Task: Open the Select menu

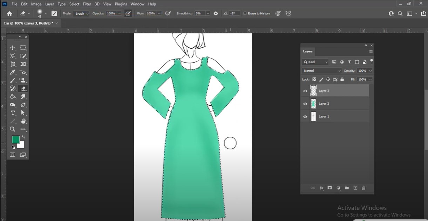Action: click(74, 4)
